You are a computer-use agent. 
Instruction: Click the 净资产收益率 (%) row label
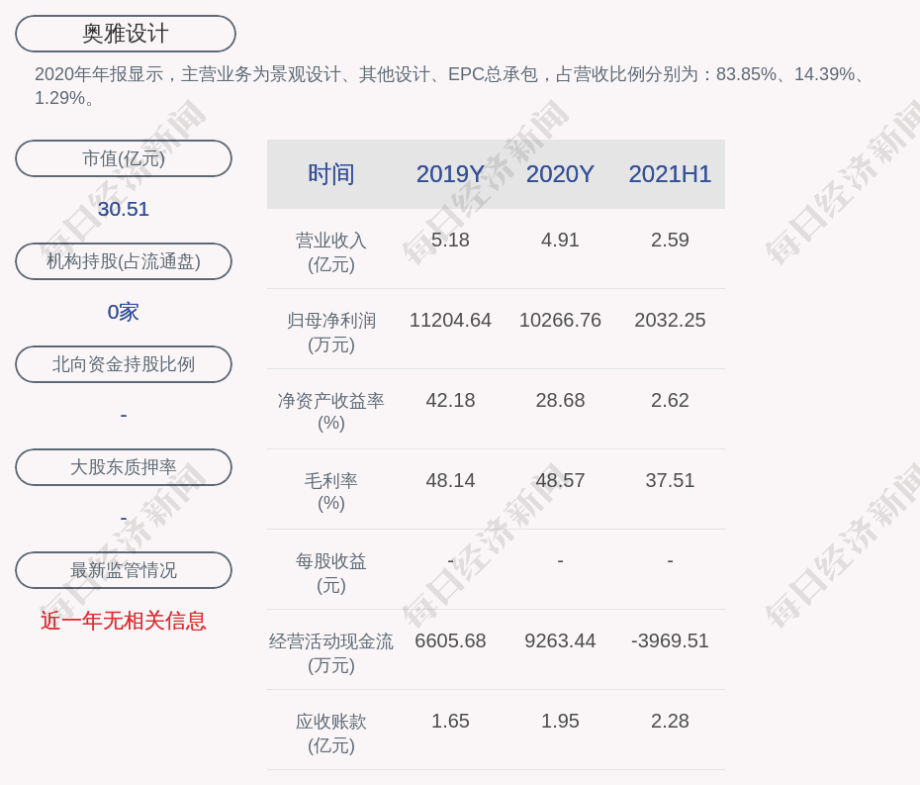[x=331, y=412]
